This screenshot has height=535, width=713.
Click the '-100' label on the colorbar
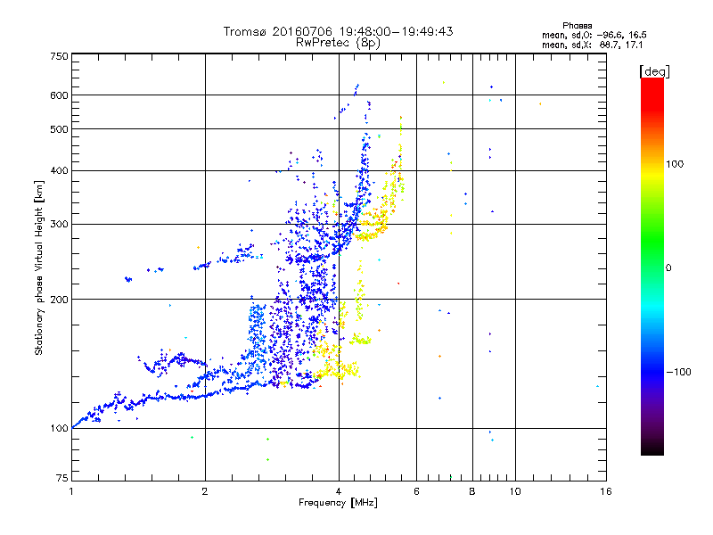coord(678,372)
